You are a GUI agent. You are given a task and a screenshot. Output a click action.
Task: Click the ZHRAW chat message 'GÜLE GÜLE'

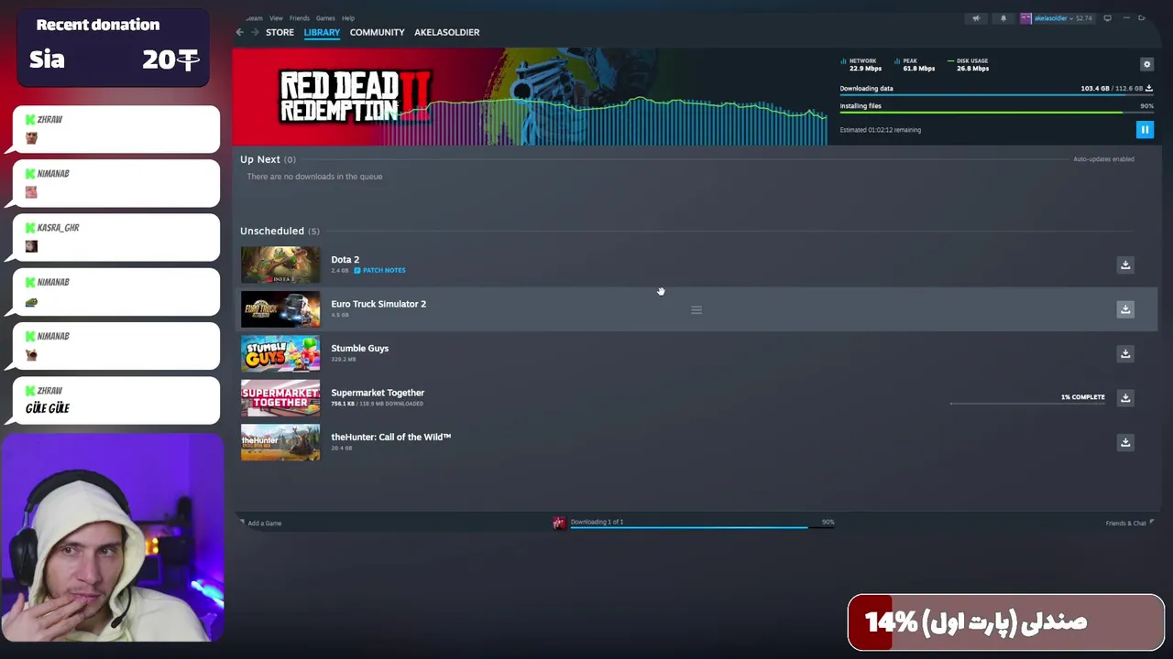point(116,399)
